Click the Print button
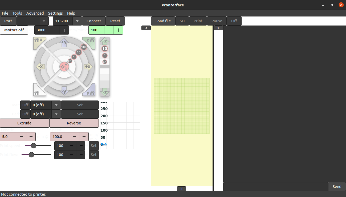This screenshot has width=346, height=197. point(198,21)
